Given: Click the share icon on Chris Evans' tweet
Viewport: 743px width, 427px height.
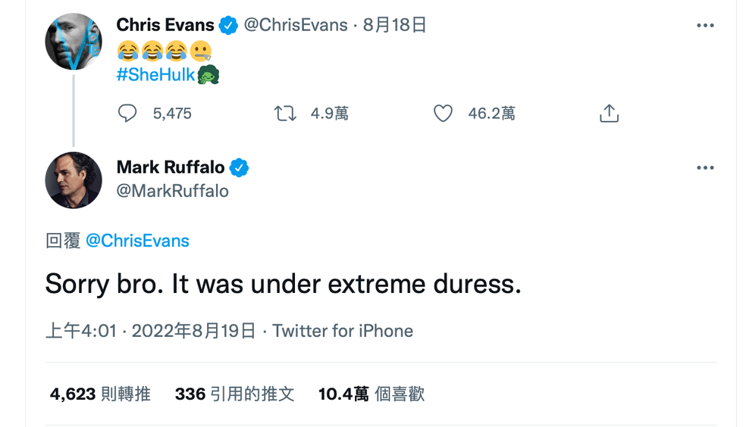Looking at the screenshot, I should click(610, 114).
